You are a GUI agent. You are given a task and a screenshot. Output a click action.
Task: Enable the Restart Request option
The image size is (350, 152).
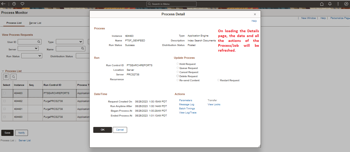[218, 80]
